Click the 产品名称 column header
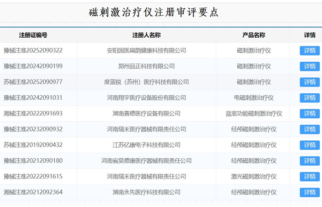 [254, 35]
